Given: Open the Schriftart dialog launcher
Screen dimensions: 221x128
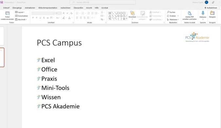Looking at the screenshot, I should pyautogui.click(x=73, y=23).
